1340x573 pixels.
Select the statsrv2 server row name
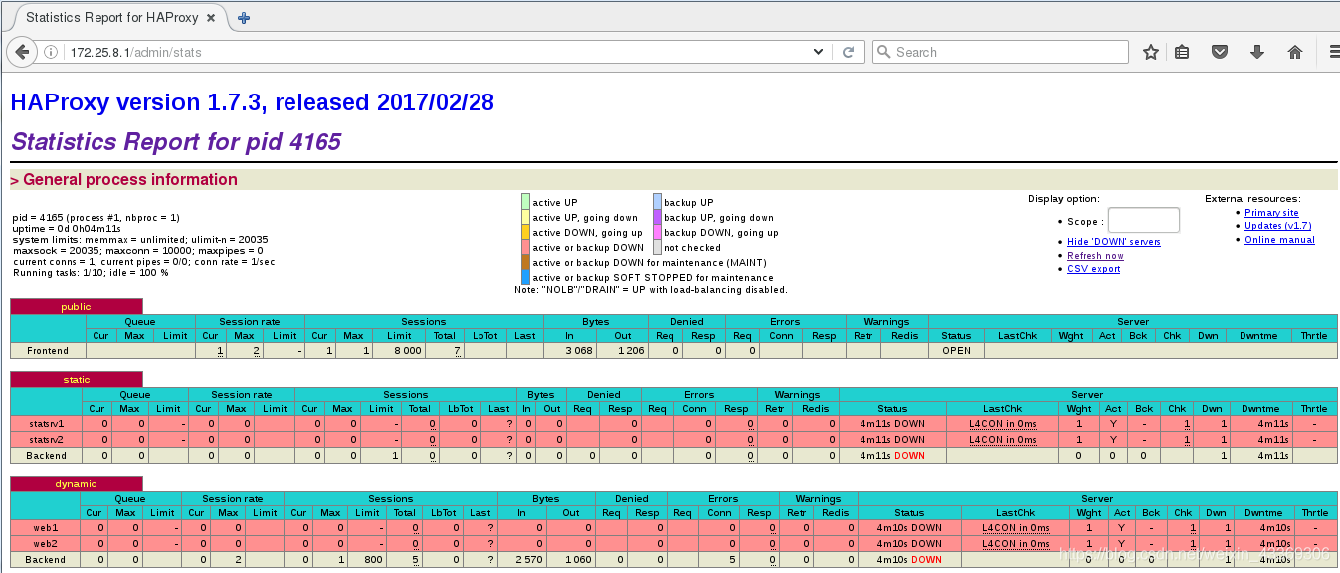tap(48, 440)
